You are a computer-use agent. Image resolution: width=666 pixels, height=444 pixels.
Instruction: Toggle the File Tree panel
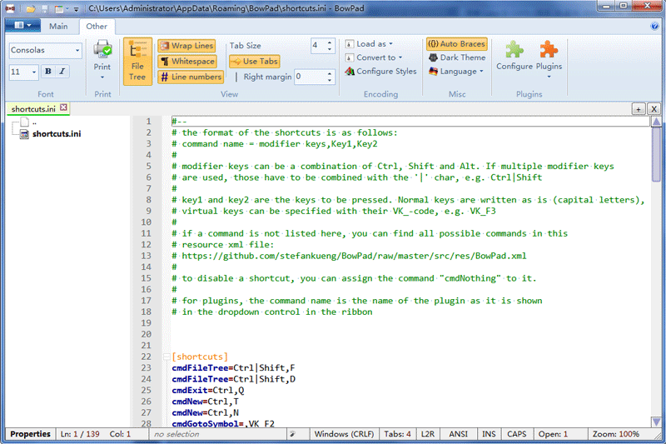click(x=137, y=61)
